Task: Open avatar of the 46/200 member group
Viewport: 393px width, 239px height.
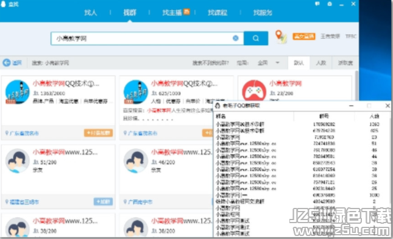Action: point(136,161)
